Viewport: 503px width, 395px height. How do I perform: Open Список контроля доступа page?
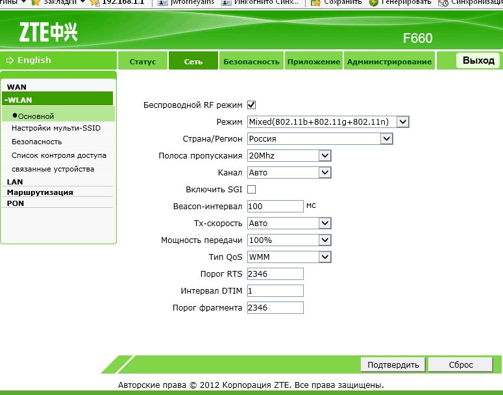[59, 155]
